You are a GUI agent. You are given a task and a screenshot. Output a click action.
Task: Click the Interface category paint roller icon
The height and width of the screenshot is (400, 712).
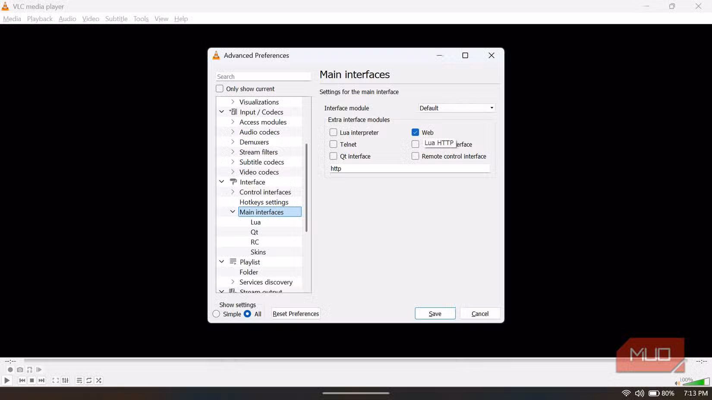pyautogui.click(x=233, y=182)
